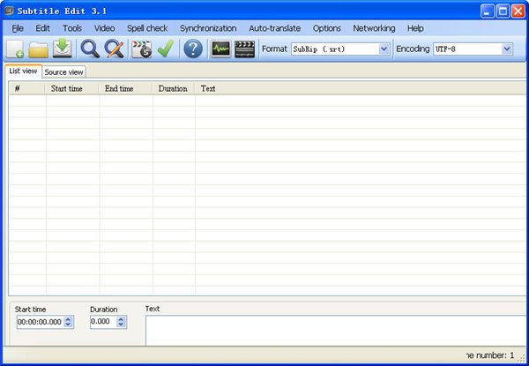Run spell check green checkmark icon
The width and height of the screenshot is (529, 366).
[166, 49]
